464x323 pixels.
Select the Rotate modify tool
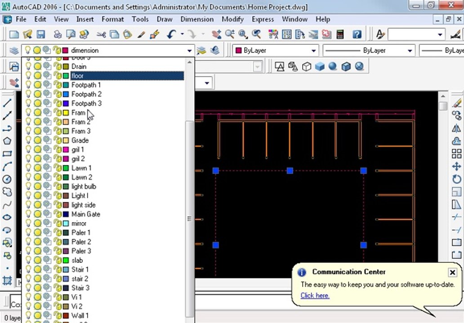(x=457, y=179)
